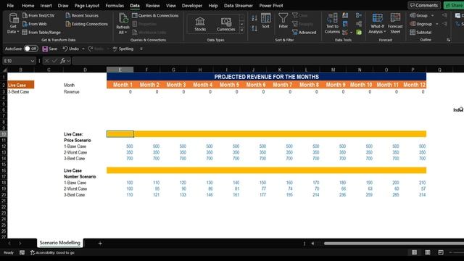
Task: Open the Outline dialog launcher
Action: tap(449, 40)
